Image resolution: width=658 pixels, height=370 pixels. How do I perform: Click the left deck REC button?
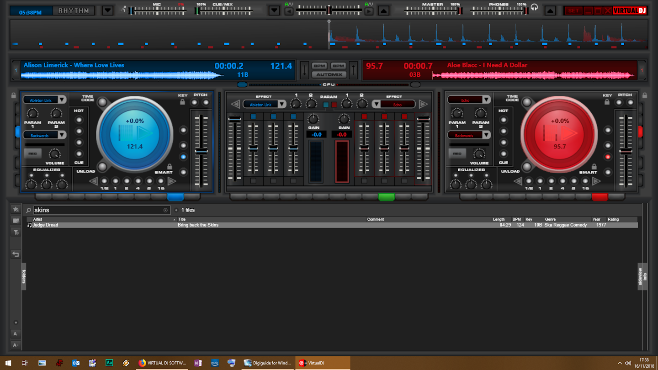32,153
